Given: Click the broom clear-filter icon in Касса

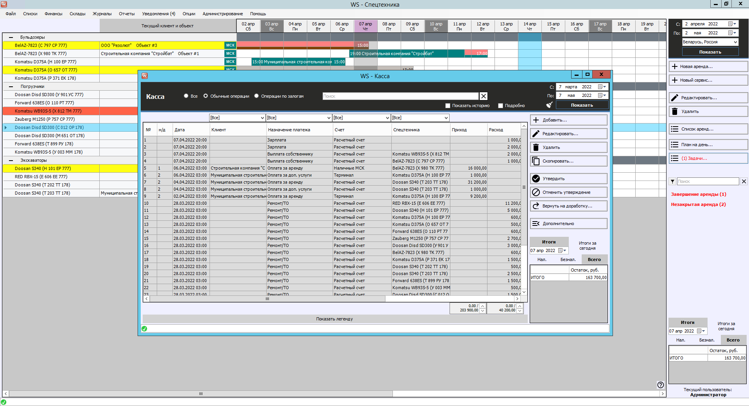Looking at the screenshot, I should tap(549, 105).
